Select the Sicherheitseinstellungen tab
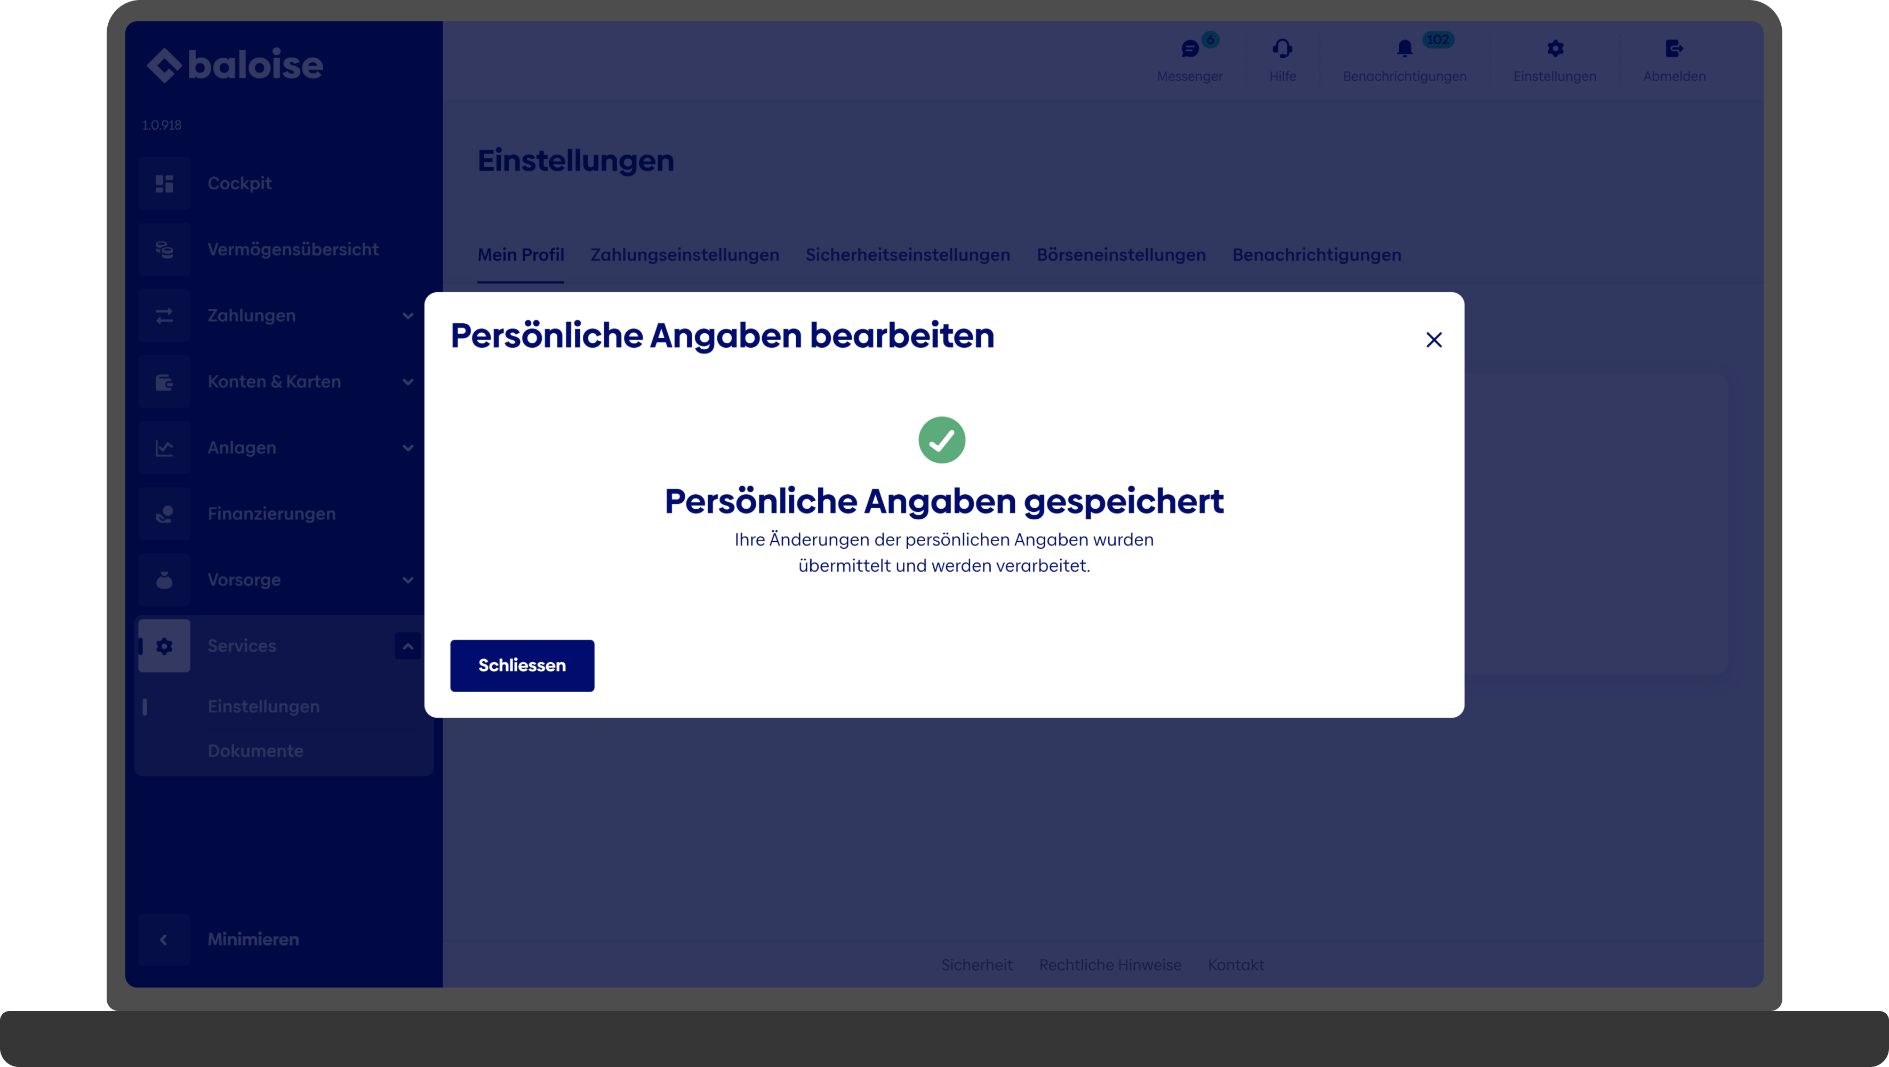The height and width of the screenshot is (1067, 1889). click(x=908, y=254)
